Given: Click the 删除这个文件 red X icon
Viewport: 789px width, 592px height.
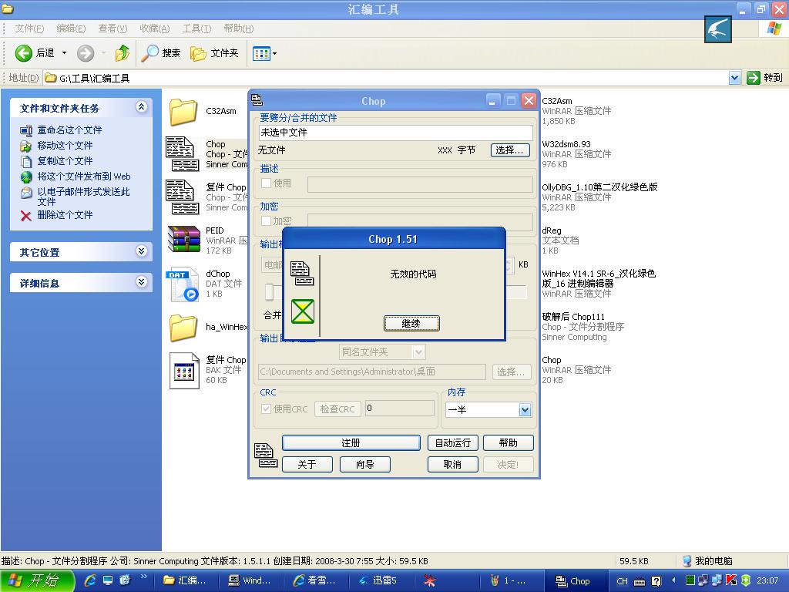Looking at the screenshot, I should [x=25, y=216].
